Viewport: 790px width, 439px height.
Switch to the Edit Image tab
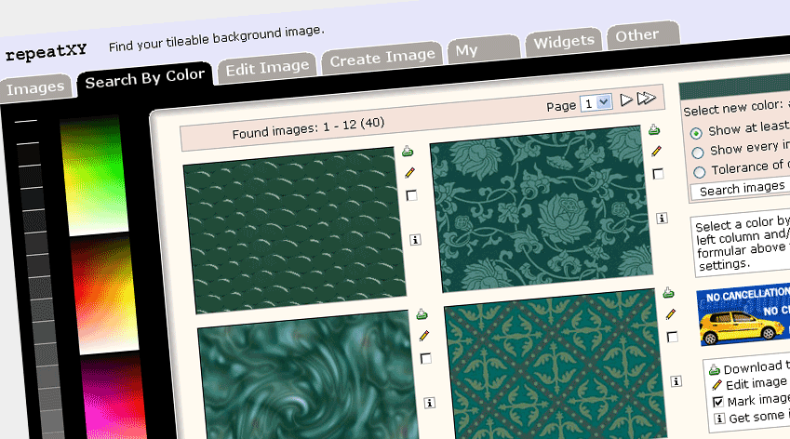[267, 67]
